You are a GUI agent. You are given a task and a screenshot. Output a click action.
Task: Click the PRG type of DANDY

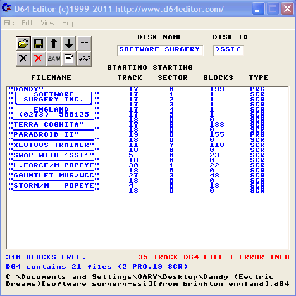257,89
